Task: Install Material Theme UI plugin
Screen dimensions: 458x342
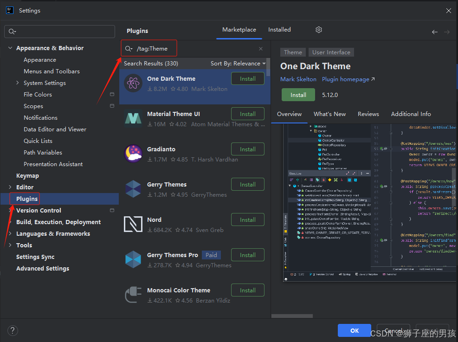Action: 248,114
